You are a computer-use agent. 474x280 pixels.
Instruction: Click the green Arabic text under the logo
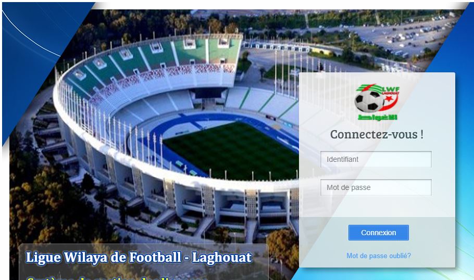[377, 118]
